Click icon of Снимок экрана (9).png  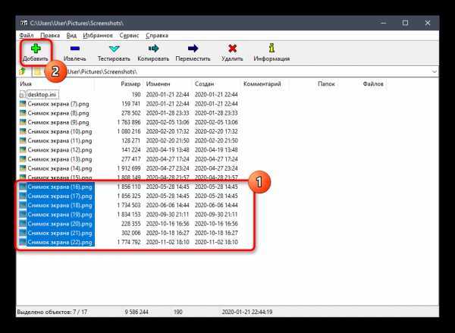coord(23,122)
